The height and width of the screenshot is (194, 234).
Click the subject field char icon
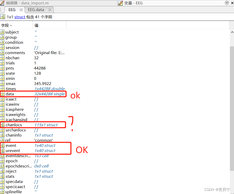2,32
